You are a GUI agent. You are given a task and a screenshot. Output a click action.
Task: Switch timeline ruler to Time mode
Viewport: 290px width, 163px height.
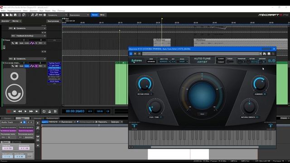click(x=95, y=15)
